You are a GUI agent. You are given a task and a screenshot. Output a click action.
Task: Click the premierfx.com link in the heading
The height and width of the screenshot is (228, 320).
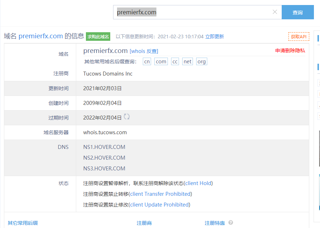coord(41,36)
